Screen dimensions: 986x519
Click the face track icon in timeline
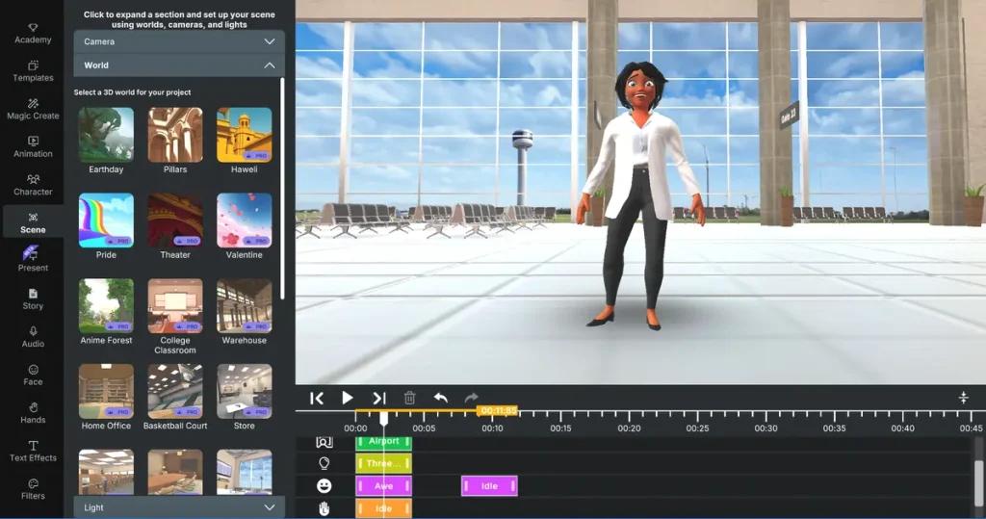coord(324,486)
